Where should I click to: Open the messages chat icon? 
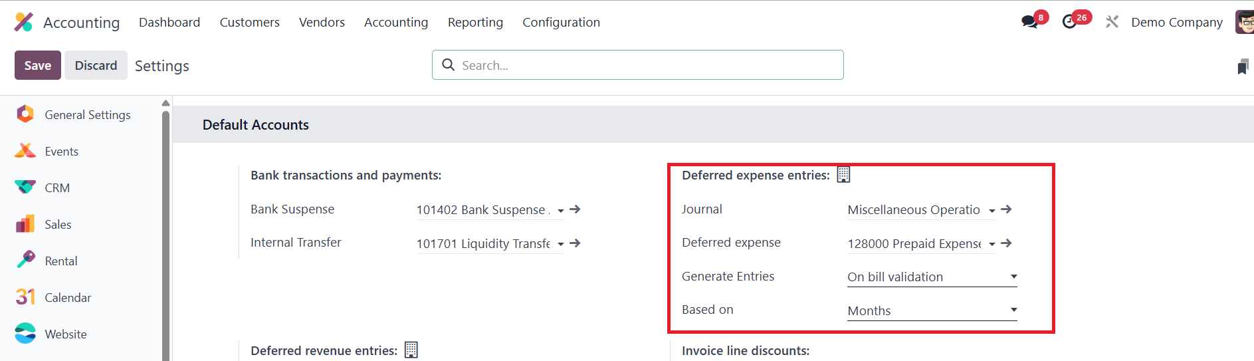point(1030,22)
